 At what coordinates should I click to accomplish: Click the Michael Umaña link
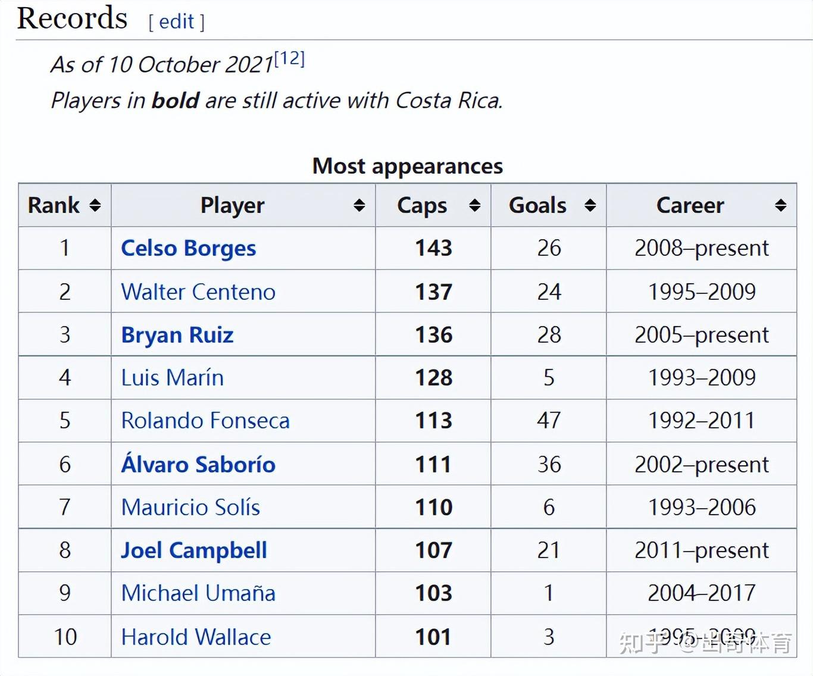click(x=198, y=593)
